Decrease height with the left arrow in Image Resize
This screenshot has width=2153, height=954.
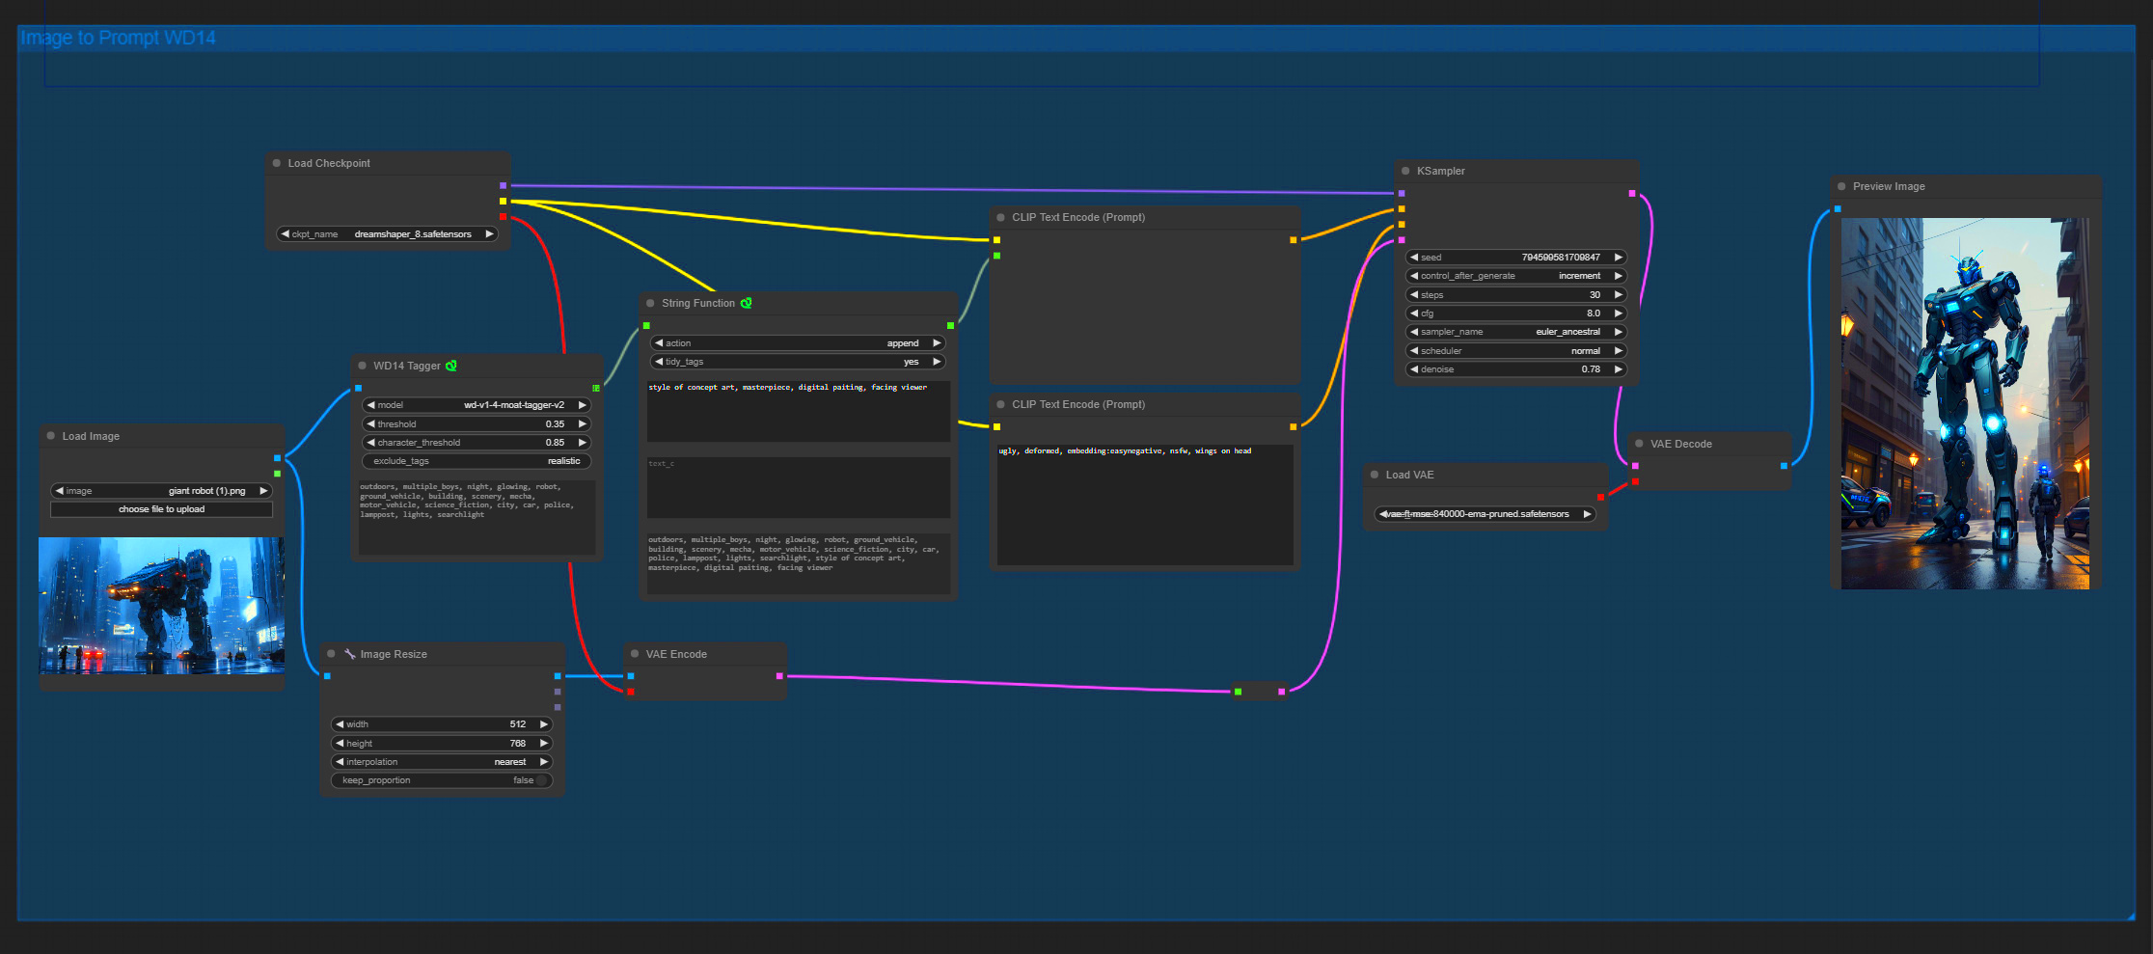pos(340,744)
